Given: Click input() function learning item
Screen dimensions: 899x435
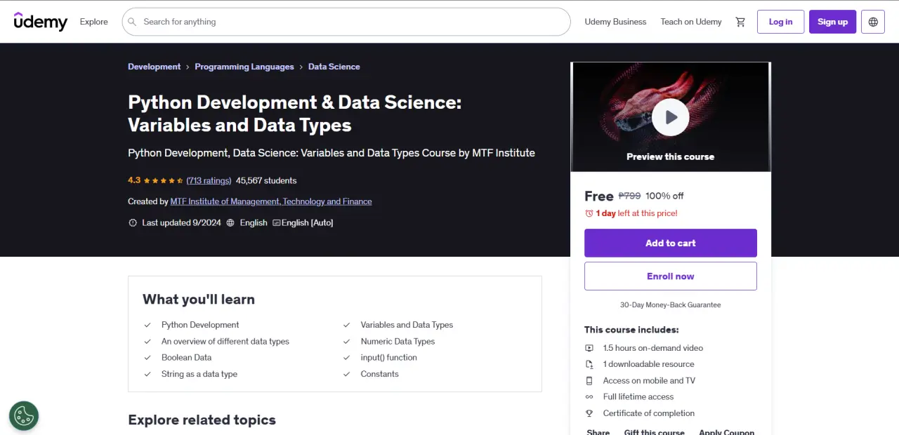Looking at the screenshot, I should [388, 358].
